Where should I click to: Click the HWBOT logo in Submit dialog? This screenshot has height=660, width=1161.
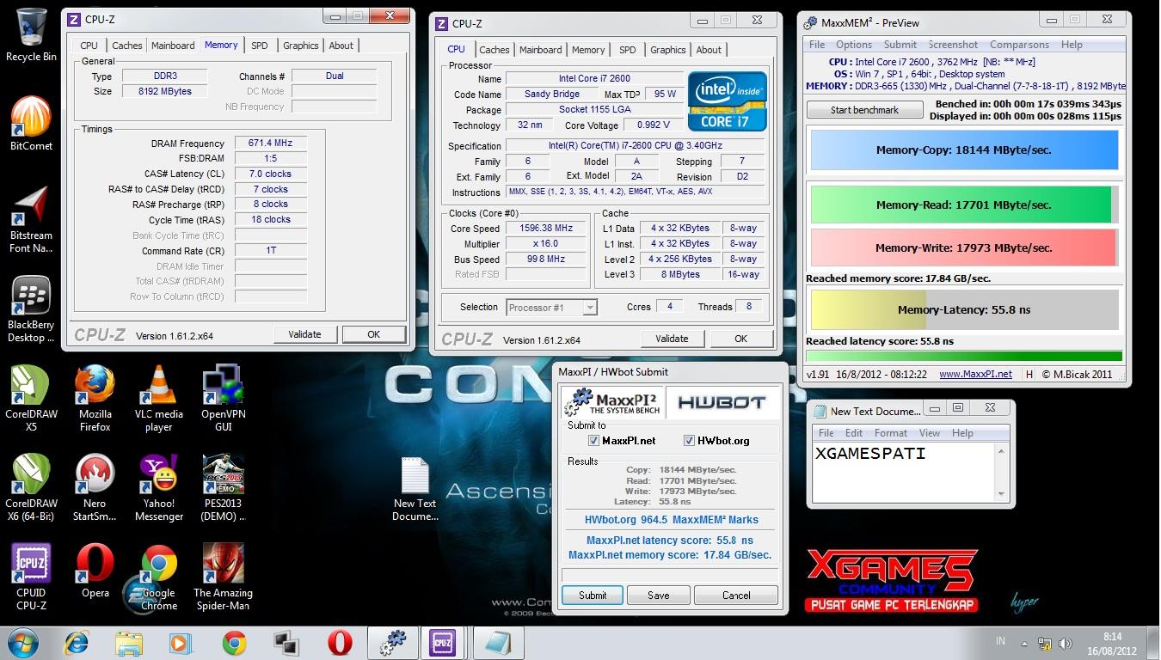pos(721,402)
